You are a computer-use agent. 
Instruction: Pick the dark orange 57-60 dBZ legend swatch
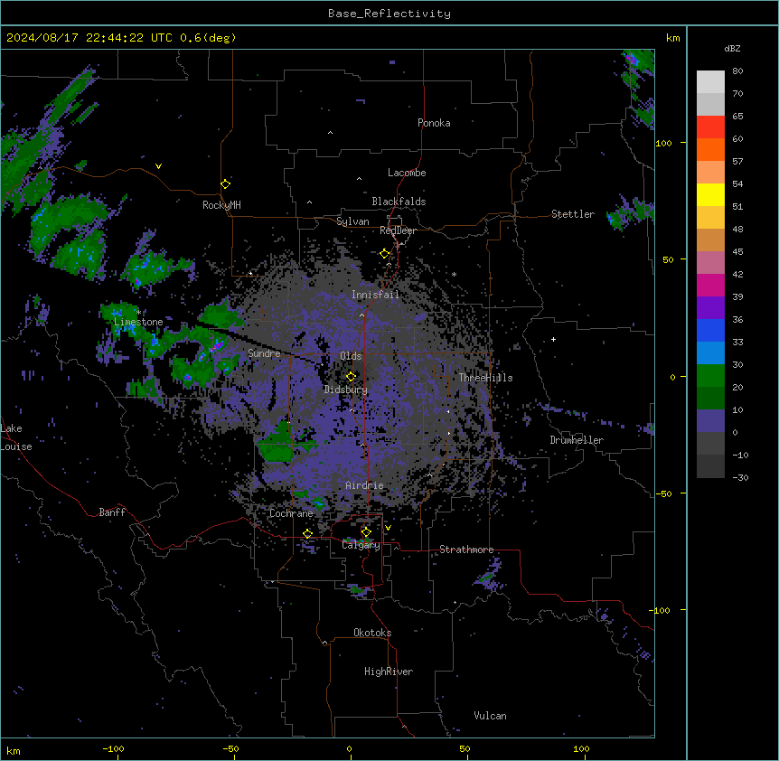[710, 149]
